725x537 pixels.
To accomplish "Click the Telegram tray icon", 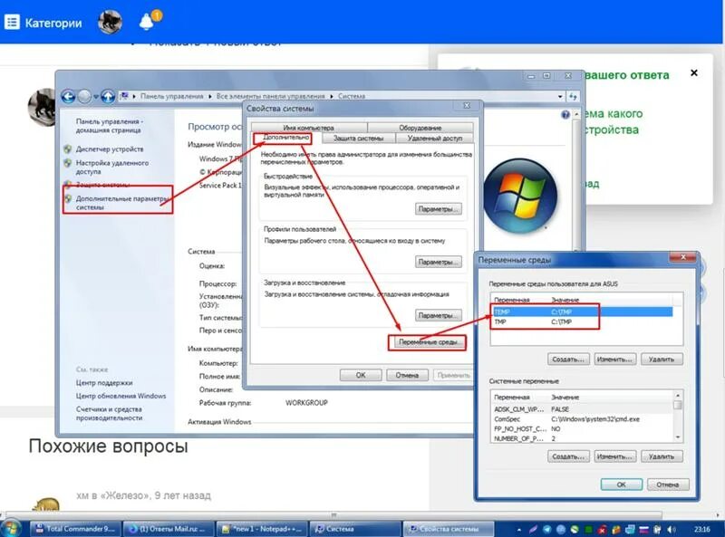I will [547, 530].
